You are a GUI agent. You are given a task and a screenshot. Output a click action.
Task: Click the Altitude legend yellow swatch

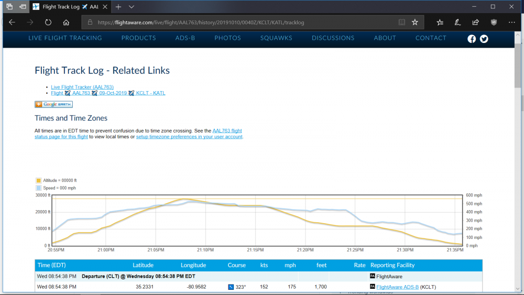pyautogui.click(x=38, y=180)
